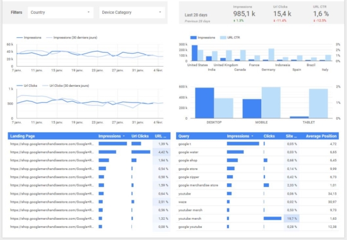Click the Germany label in country chart
347x240 pixels.
coord(268,70)
